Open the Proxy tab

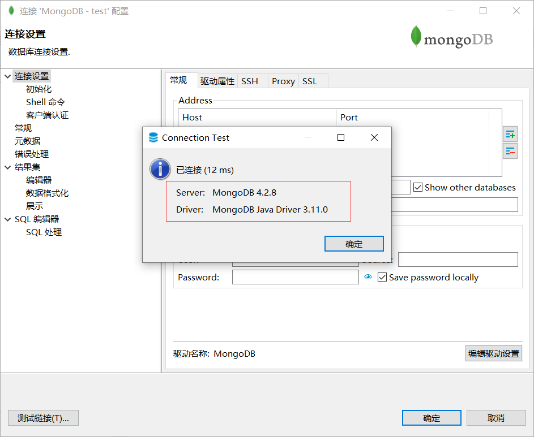(x=283, y=81)
